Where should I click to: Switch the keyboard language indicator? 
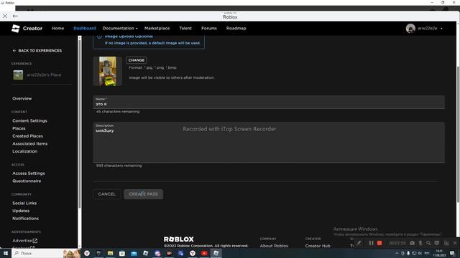tap(427, 253)
